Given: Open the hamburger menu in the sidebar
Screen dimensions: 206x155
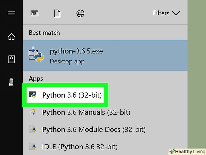Looking at the screenshot, I should (11, 13).
